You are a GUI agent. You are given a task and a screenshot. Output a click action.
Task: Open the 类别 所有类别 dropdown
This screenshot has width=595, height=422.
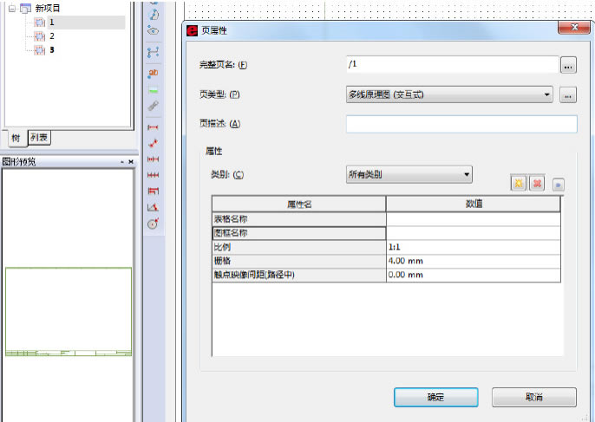tap(467, 174)
